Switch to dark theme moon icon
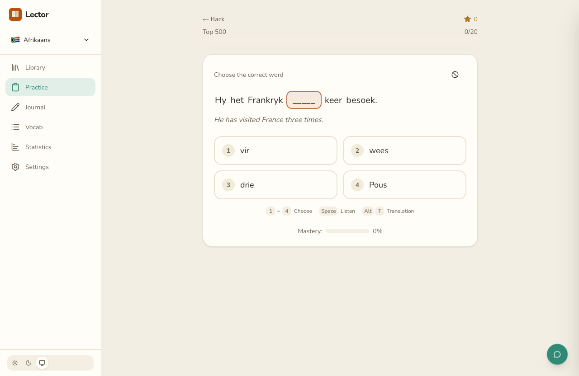The width and height of the screenshot is (579, 376). [x=28, y=363]
